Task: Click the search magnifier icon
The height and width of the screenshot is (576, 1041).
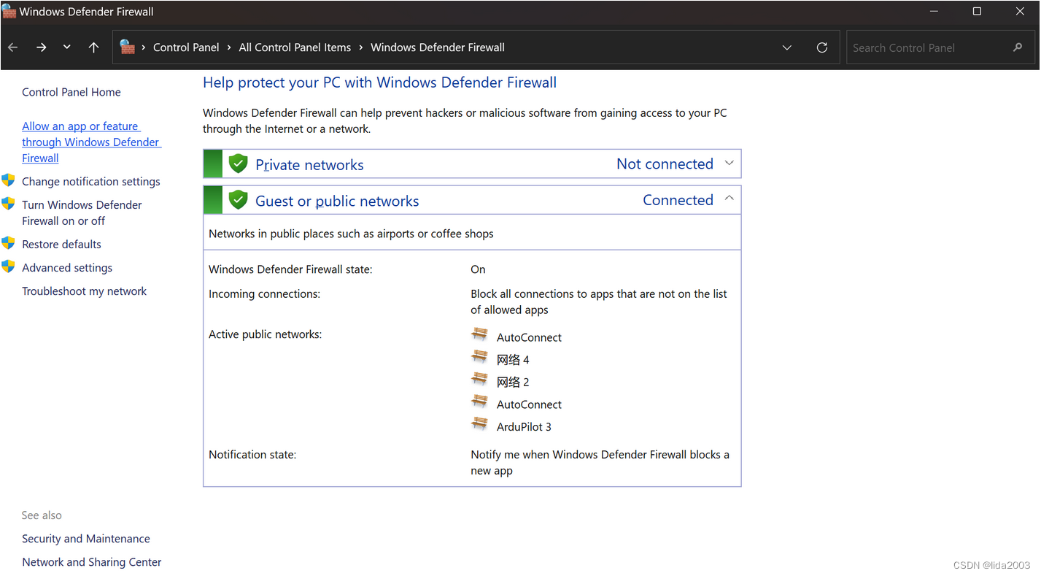Action: 1018,47
